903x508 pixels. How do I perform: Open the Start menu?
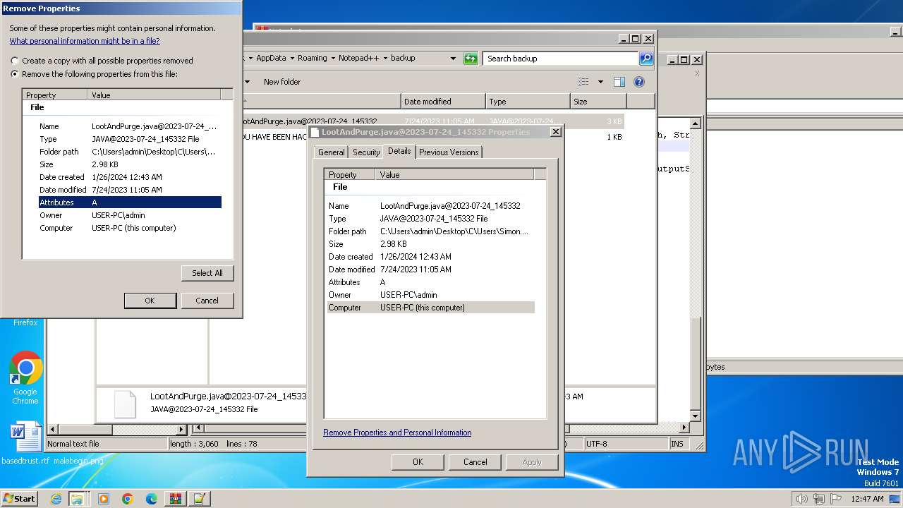pos(19,499)
